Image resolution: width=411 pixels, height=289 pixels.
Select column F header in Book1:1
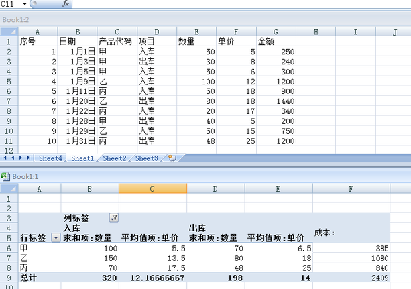(351, 188)
